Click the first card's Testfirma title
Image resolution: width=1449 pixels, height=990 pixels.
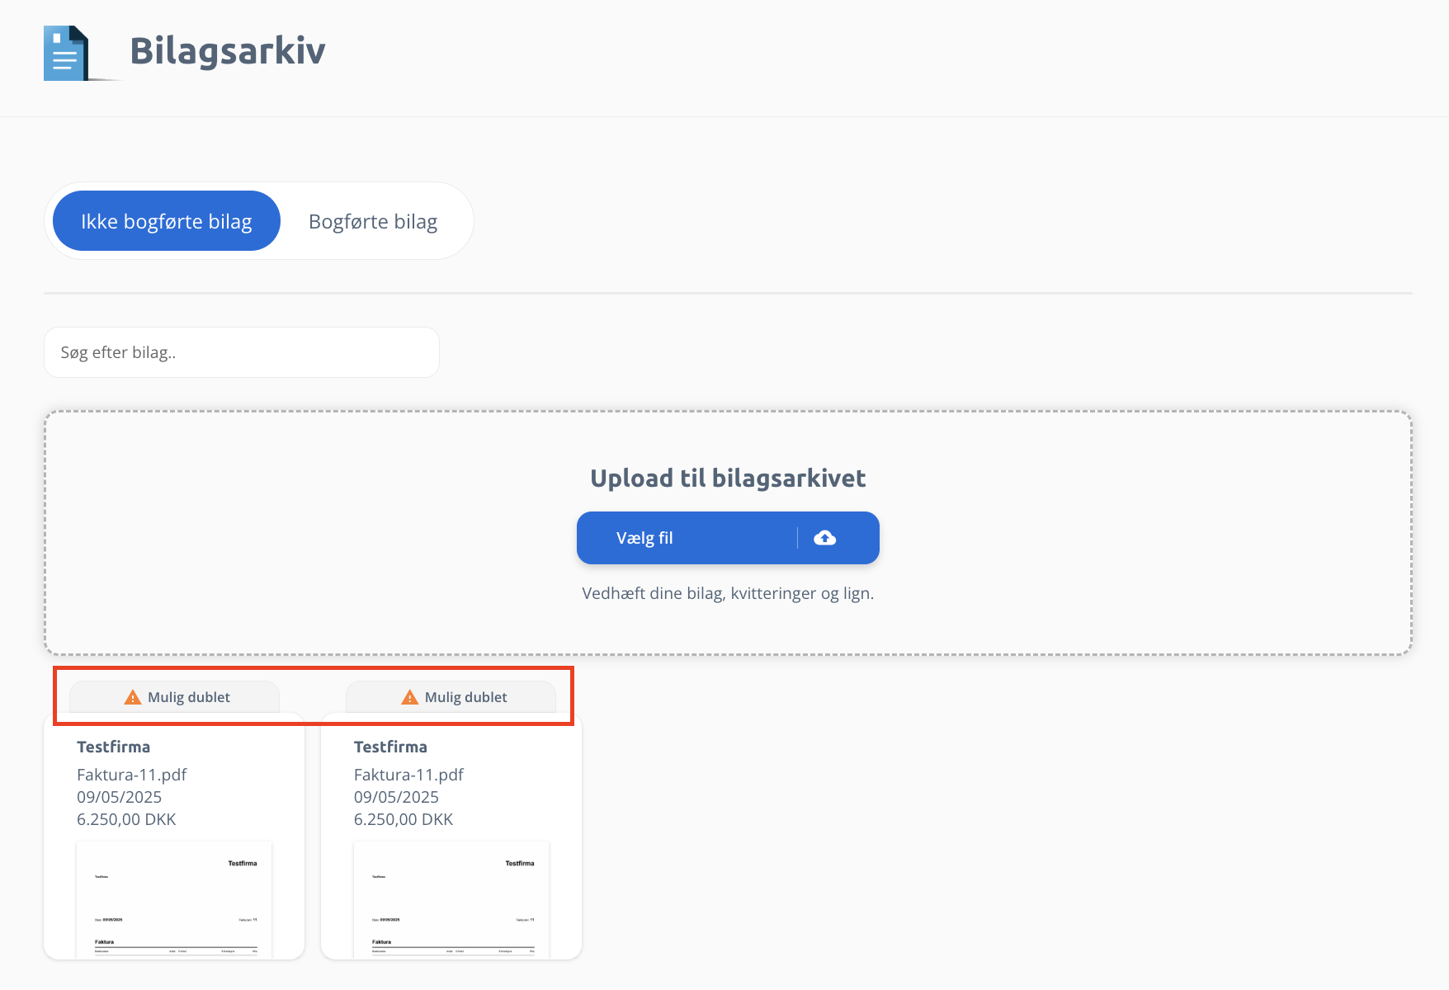(114, 747)
